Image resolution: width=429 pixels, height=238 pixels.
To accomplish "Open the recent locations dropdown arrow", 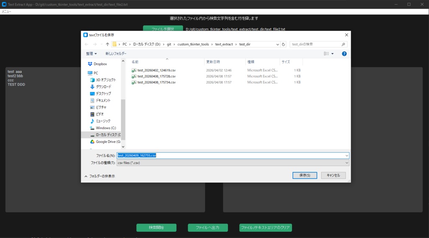I will point(101,44).
